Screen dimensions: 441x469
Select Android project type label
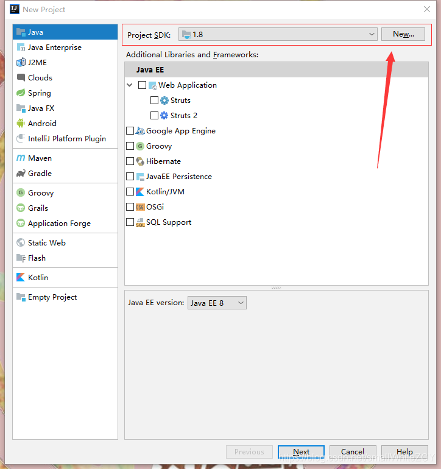click(42, 123)
